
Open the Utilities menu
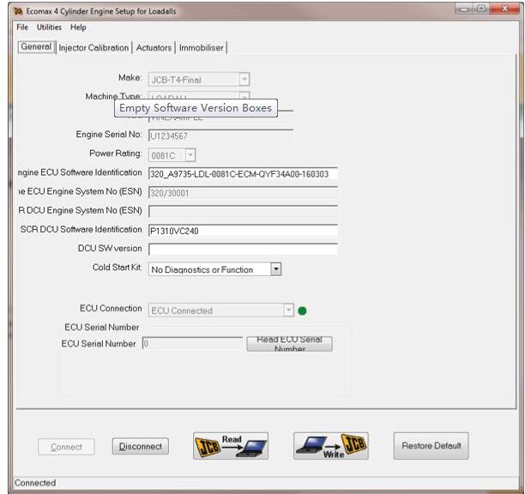click(49, 27)
